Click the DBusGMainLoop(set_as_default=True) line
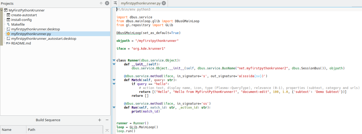Image resolution: width=362 pixels, height=134 pixels. [148, 33]
